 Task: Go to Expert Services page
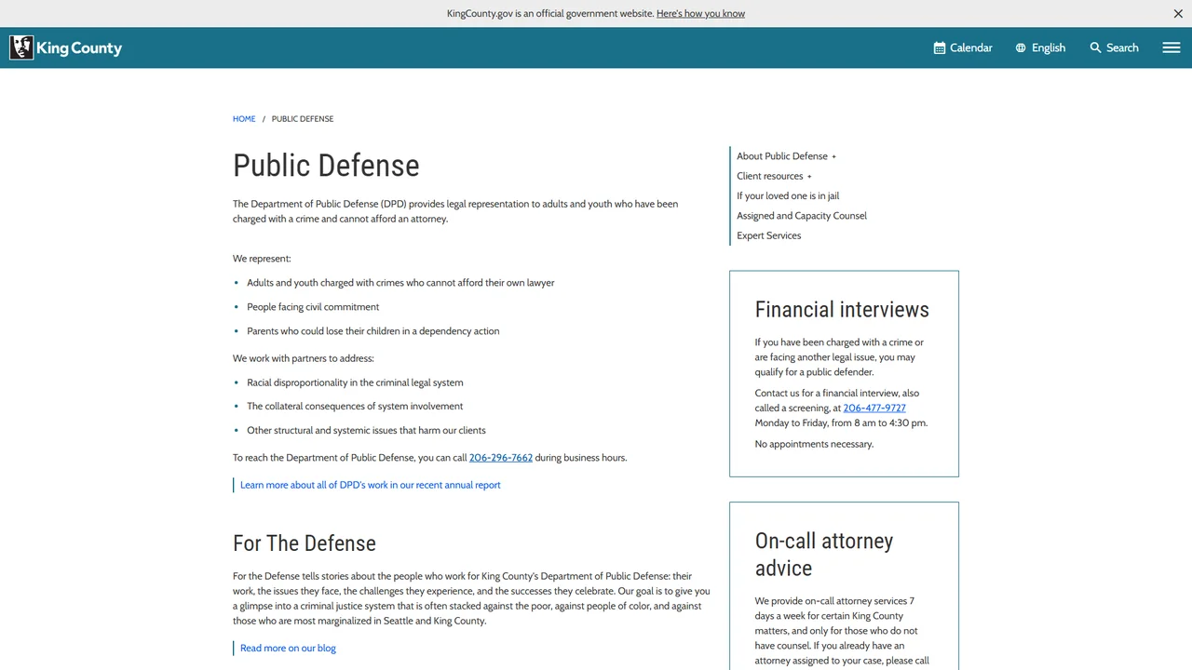tap(769, 235)
